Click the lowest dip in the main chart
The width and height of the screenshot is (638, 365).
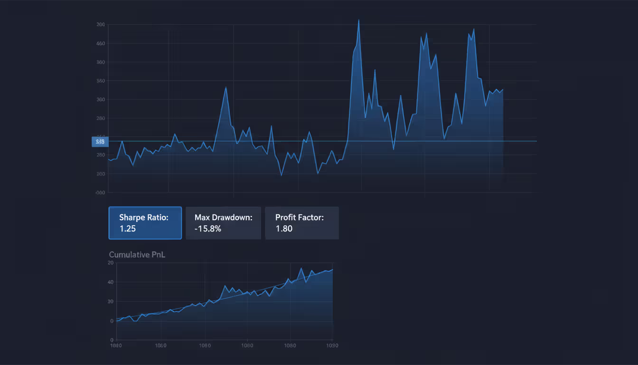click(281, 175)
